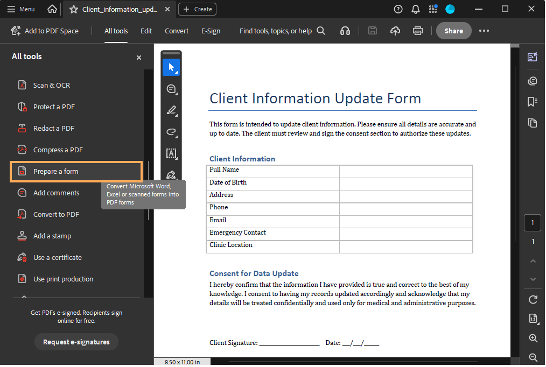Click the Share button

point(453,31)
